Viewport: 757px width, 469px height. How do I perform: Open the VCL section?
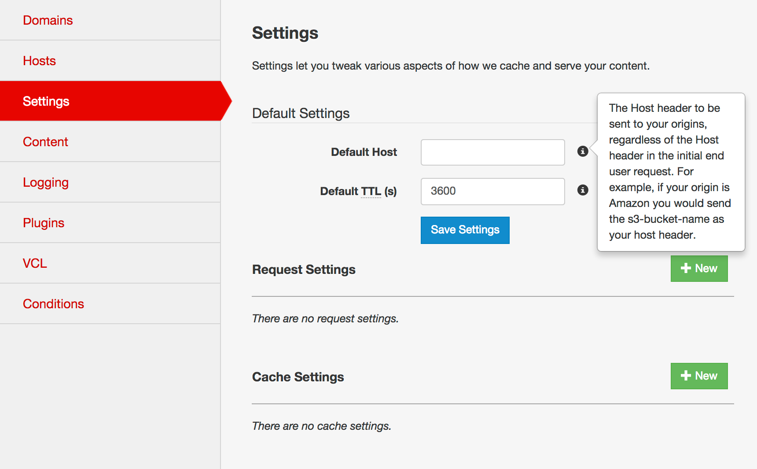[35, 263]
